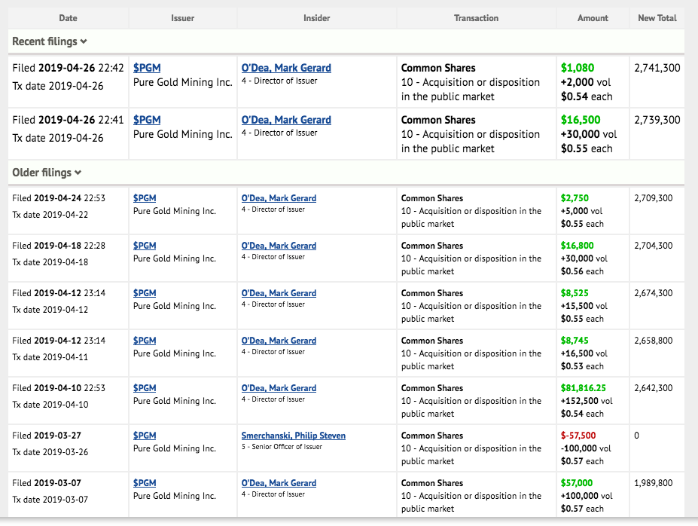The height and width of the screenshot is (526, 698).
Task: Collapse the Recent filings section
Action: coord(50,41)
